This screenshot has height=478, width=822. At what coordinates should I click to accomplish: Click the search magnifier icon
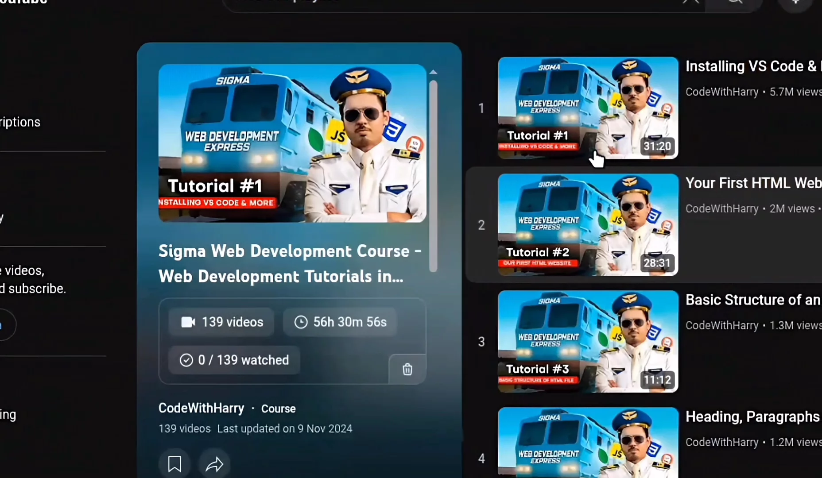coord(734,1)
